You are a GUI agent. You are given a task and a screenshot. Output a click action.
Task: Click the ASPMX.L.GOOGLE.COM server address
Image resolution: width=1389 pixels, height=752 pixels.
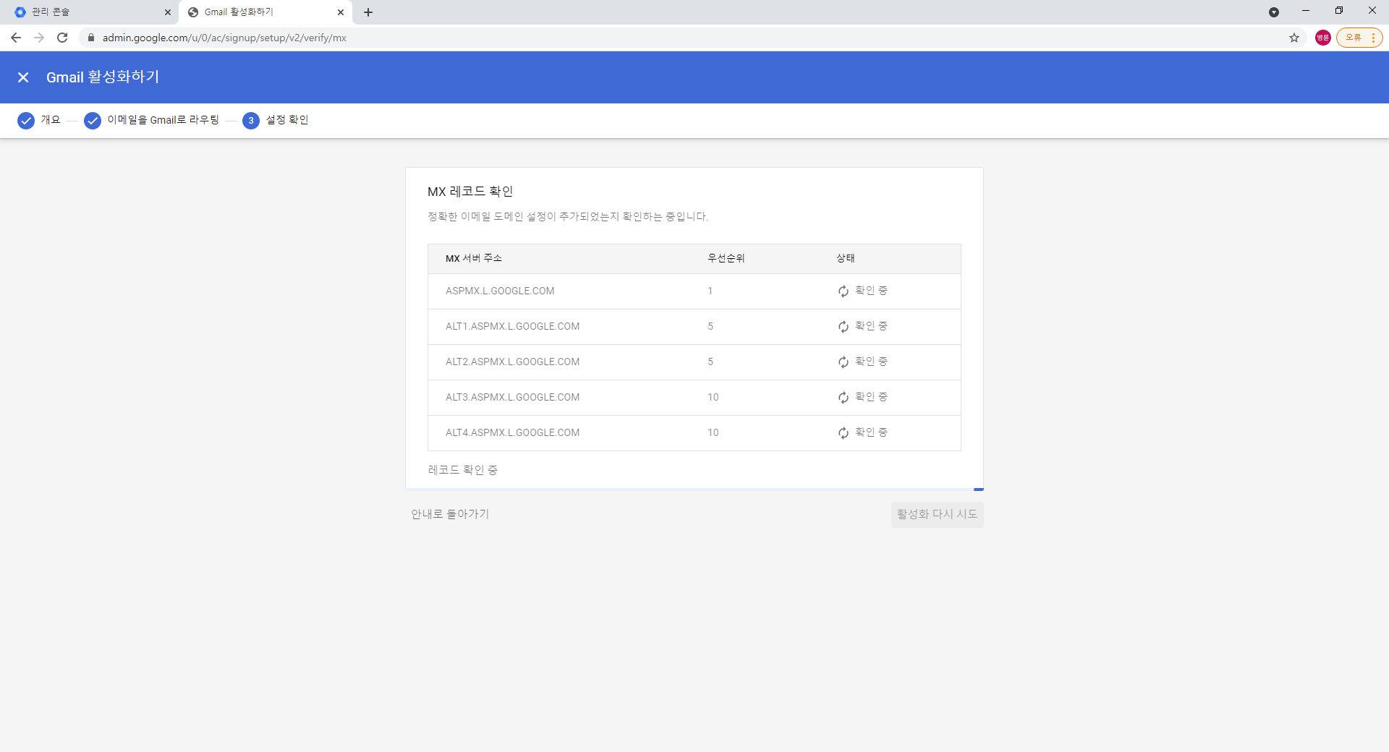tap(500, 291)
